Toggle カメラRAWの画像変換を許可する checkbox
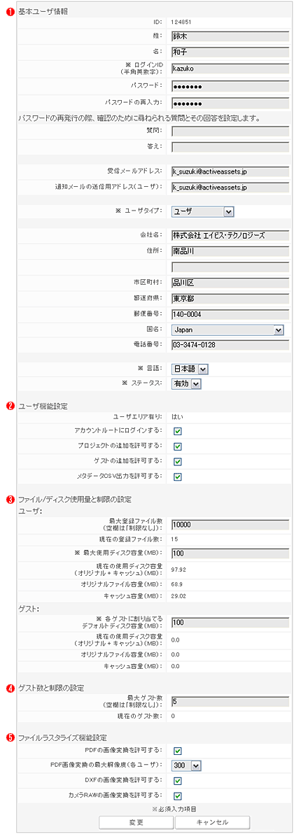294x834 pixels. 178,796
